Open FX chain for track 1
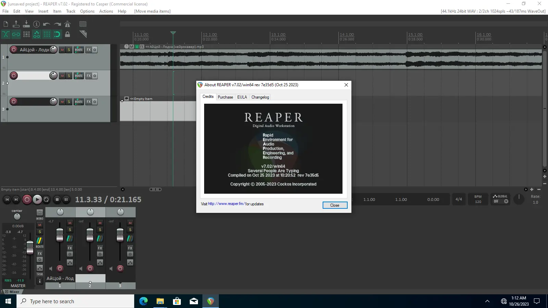 (x=89, y=50)
